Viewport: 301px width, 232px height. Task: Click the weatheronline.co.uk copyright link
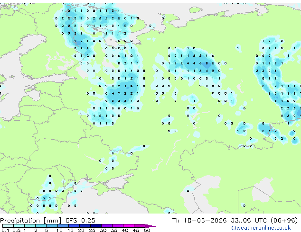click(x=261, y=228)
